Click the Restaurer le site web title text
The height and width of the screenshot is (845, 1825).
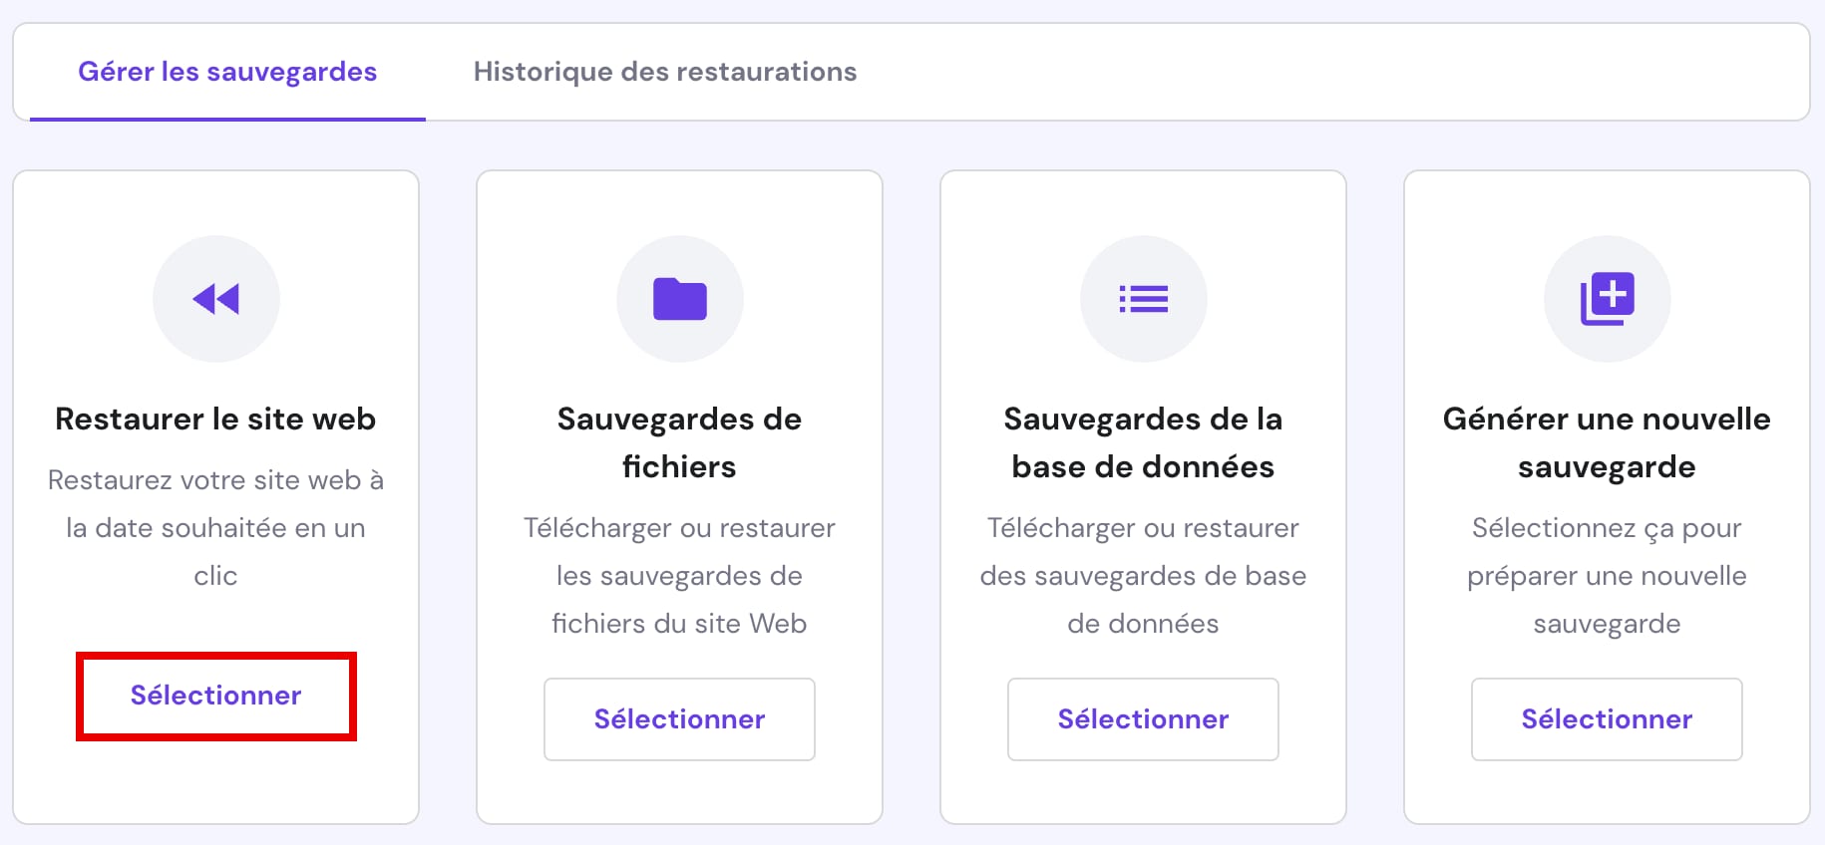(x=216, y=419)
